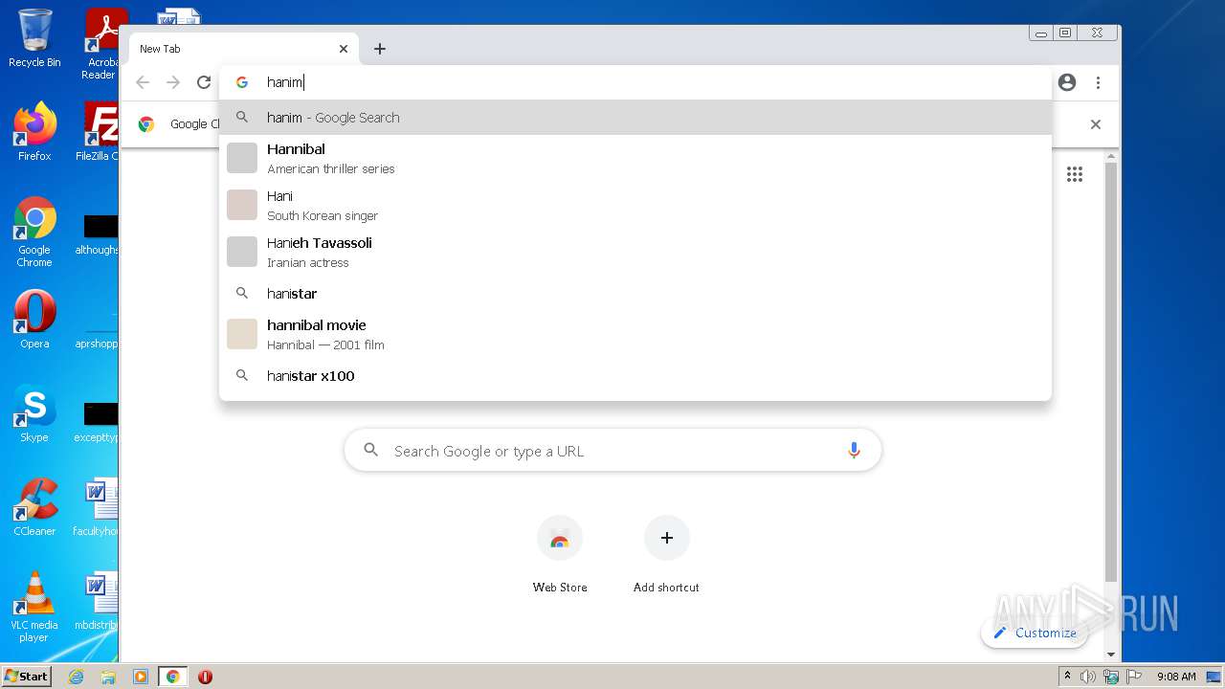Open the Web Store shortcut
The image size is (1225, 689).
[x=560, y=555]
